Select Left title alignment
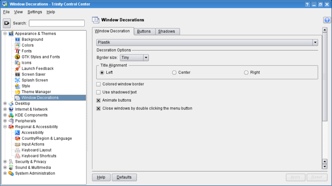 click(x=102, y=72)
